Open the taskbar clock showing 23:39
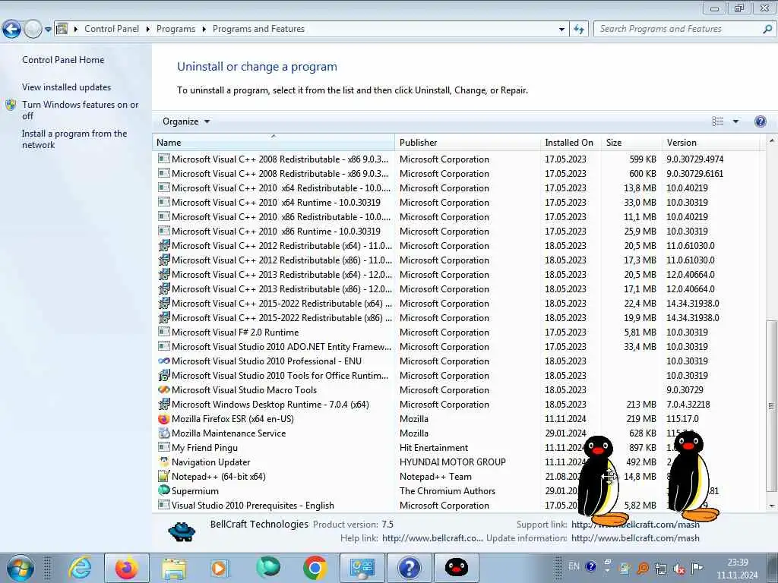778x583 pixels. [737, 569]
